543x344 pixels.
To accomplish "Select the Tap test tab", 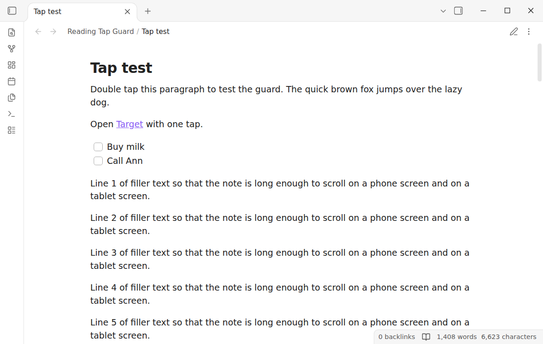I will (x=82, y=12).
